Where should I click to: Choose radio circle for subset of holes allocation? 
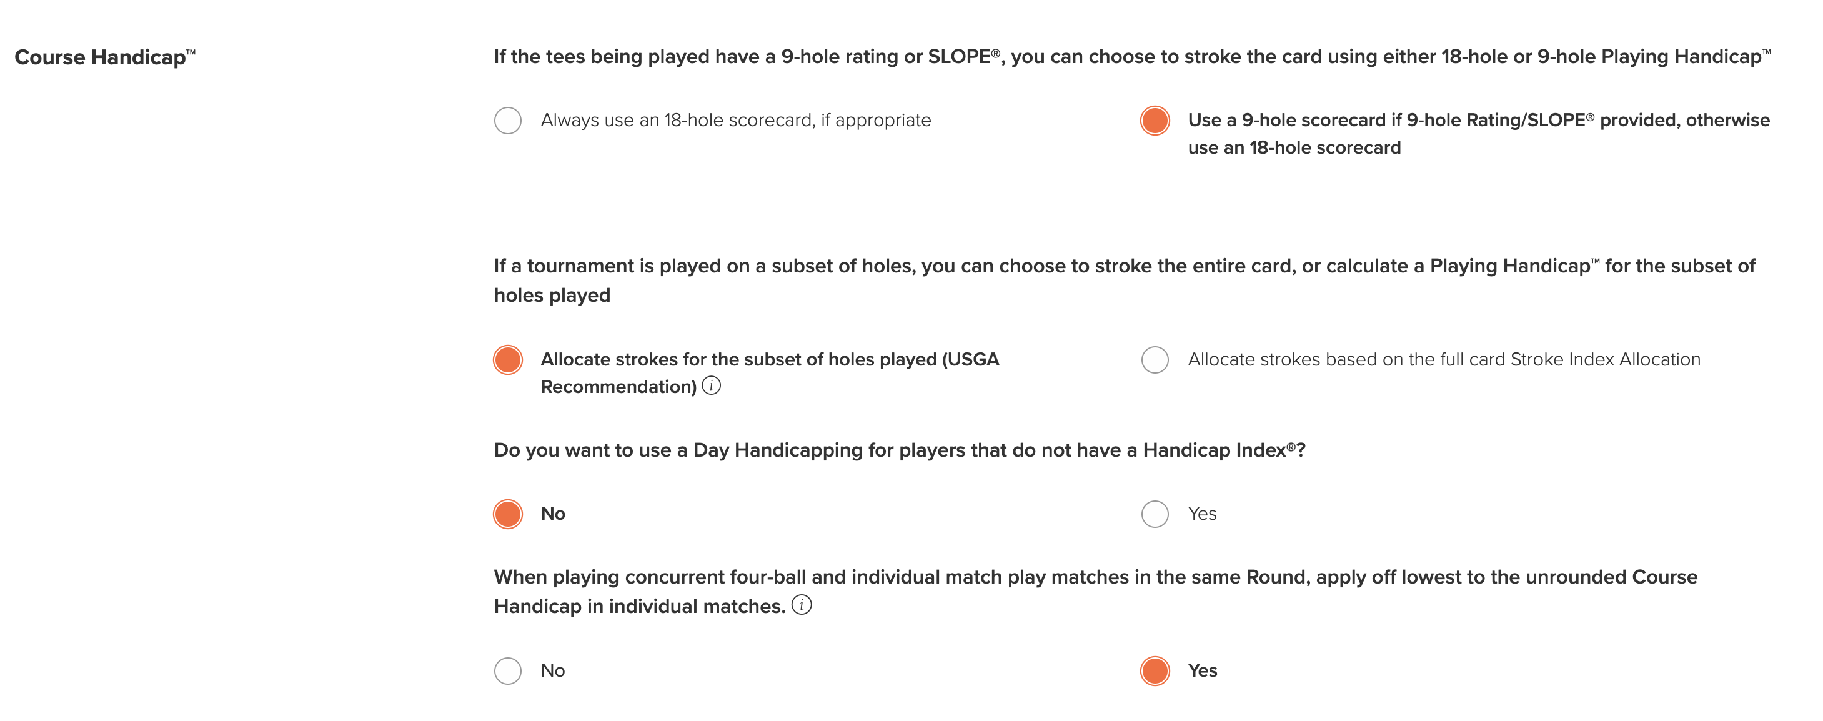click(507, 359)
